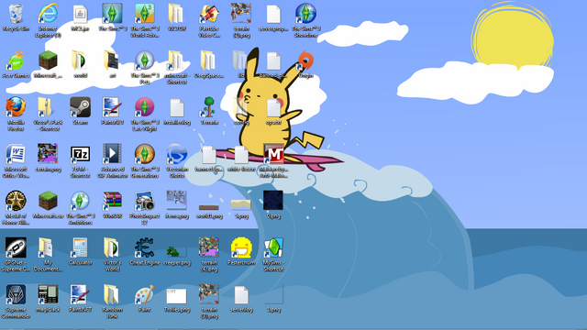
Task: Select the ops.txt file
Action: pyautogui.click(x=273, y=108)
